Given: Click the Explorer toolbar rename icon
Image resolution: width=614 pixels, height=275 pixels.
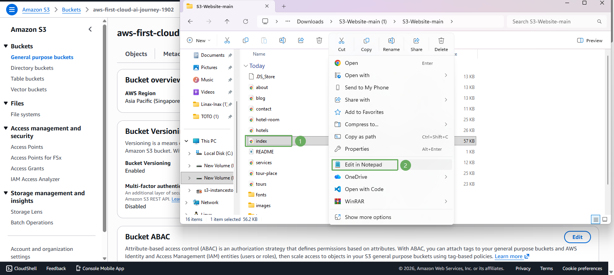Looking at the screenshot, I should [282, 40].
